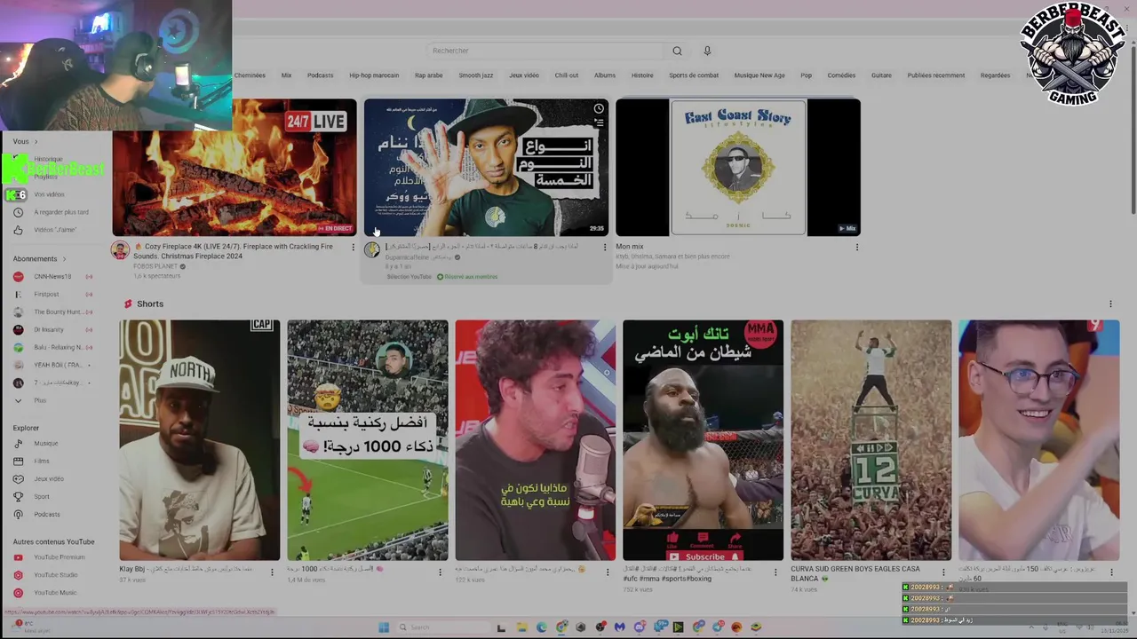Image resolution: width=1137 pixels, height=639 pixels.
Task: Open the FOBOS PLANET channel avatar
Action: pos(121,250)
